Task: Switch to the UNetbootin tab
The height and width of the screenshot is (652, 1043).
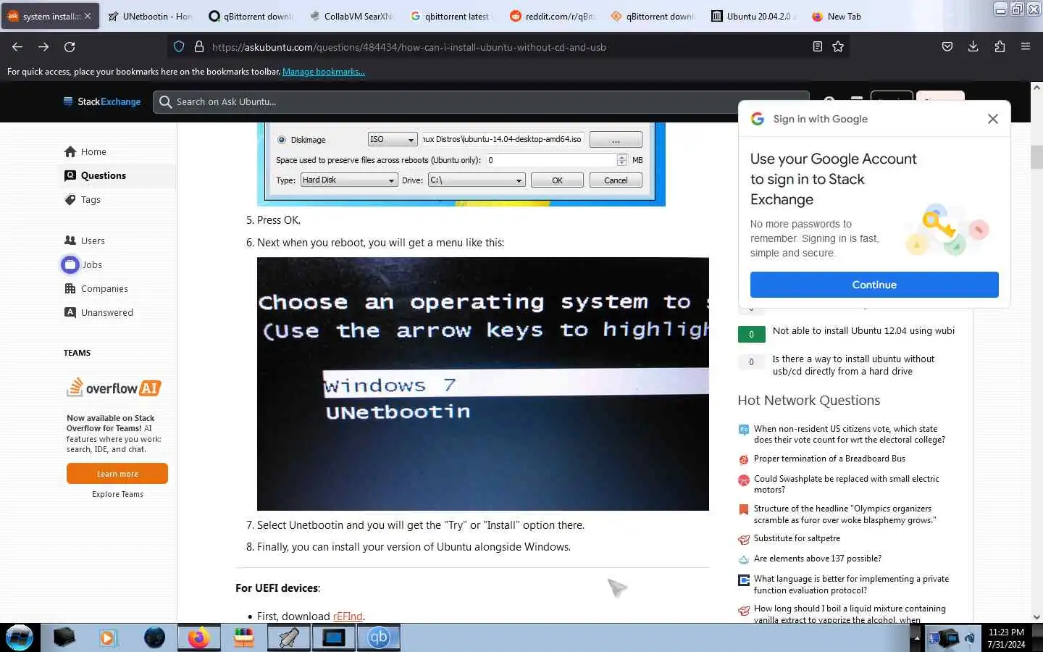Action: (150, 16)
